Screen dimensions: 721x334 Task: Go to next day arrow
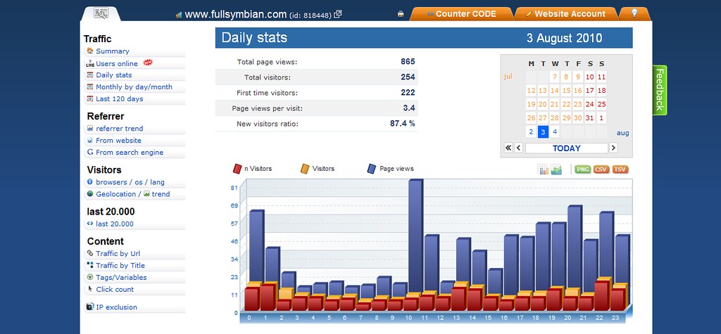[x=613, y=148]
